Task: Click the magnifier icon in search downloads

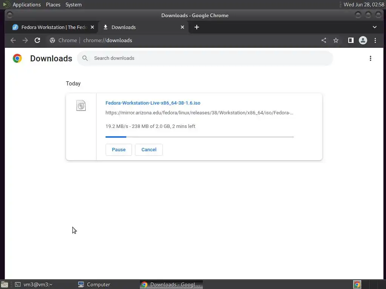Action: [x=85, y=58]
